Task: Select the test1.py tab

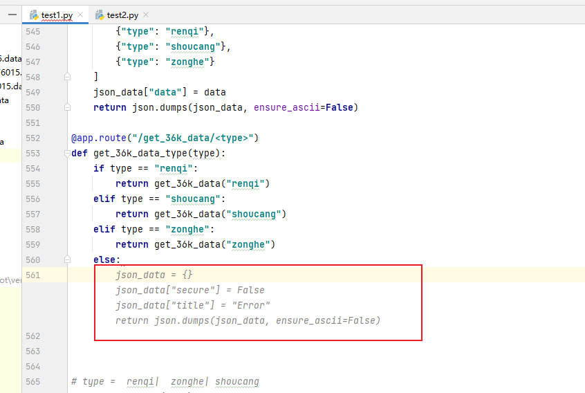Action: (x=56, y=15)
